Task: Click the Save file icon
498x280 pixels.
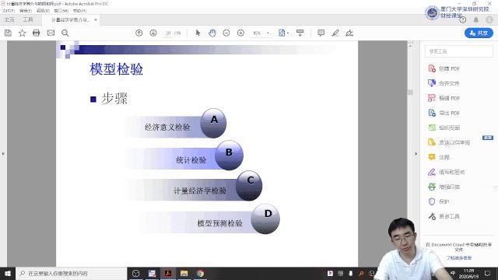Action: (x=8, y=33)
